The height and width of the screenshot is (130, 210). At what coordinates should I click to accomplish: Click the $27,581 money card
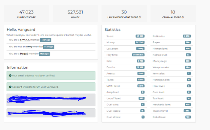[x=75, y=13]
